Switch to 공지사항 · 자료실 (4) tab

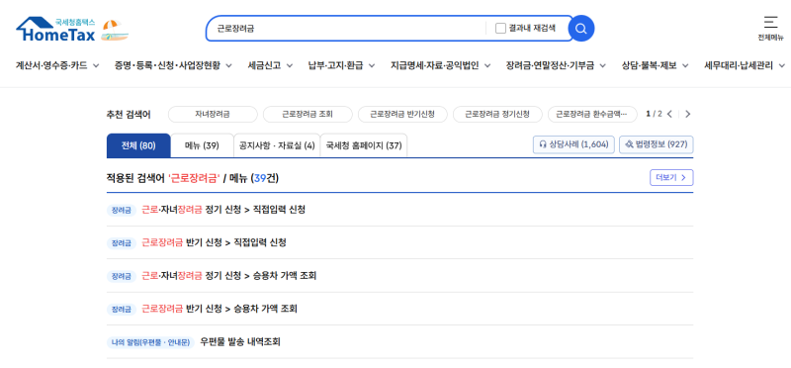(x=277, y=145)
